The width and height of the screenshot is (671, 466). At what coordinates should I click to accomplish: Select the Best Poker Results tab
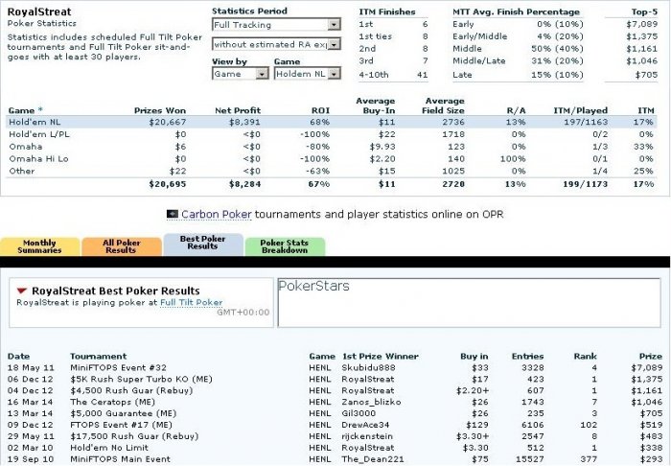point(203,245)
